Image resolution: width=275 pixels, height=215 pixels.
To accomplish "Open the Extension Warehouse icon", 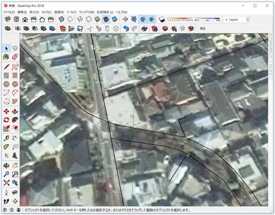I will [x=191, y=29].
